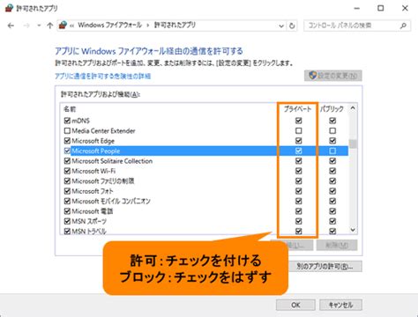Refresh the address bar location
This screenshot has width=418, height=317.
tap(292, 26)
